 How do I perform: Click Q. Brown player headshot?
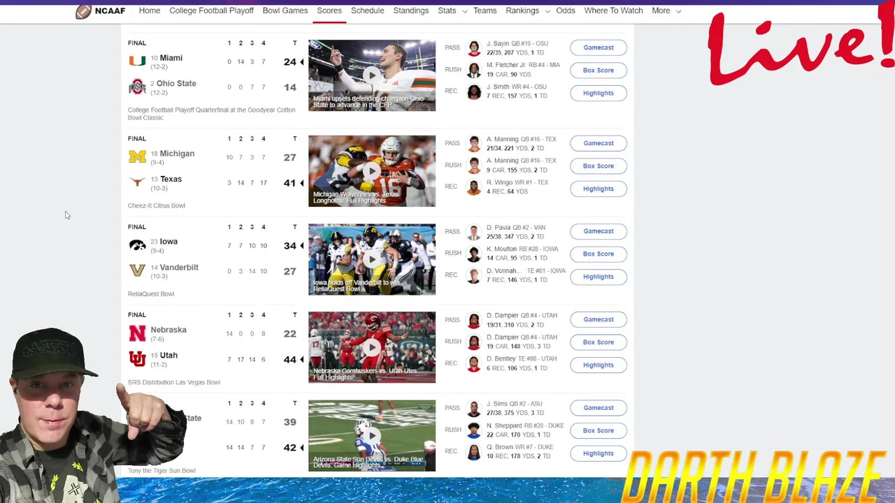(x=474, y=452)
